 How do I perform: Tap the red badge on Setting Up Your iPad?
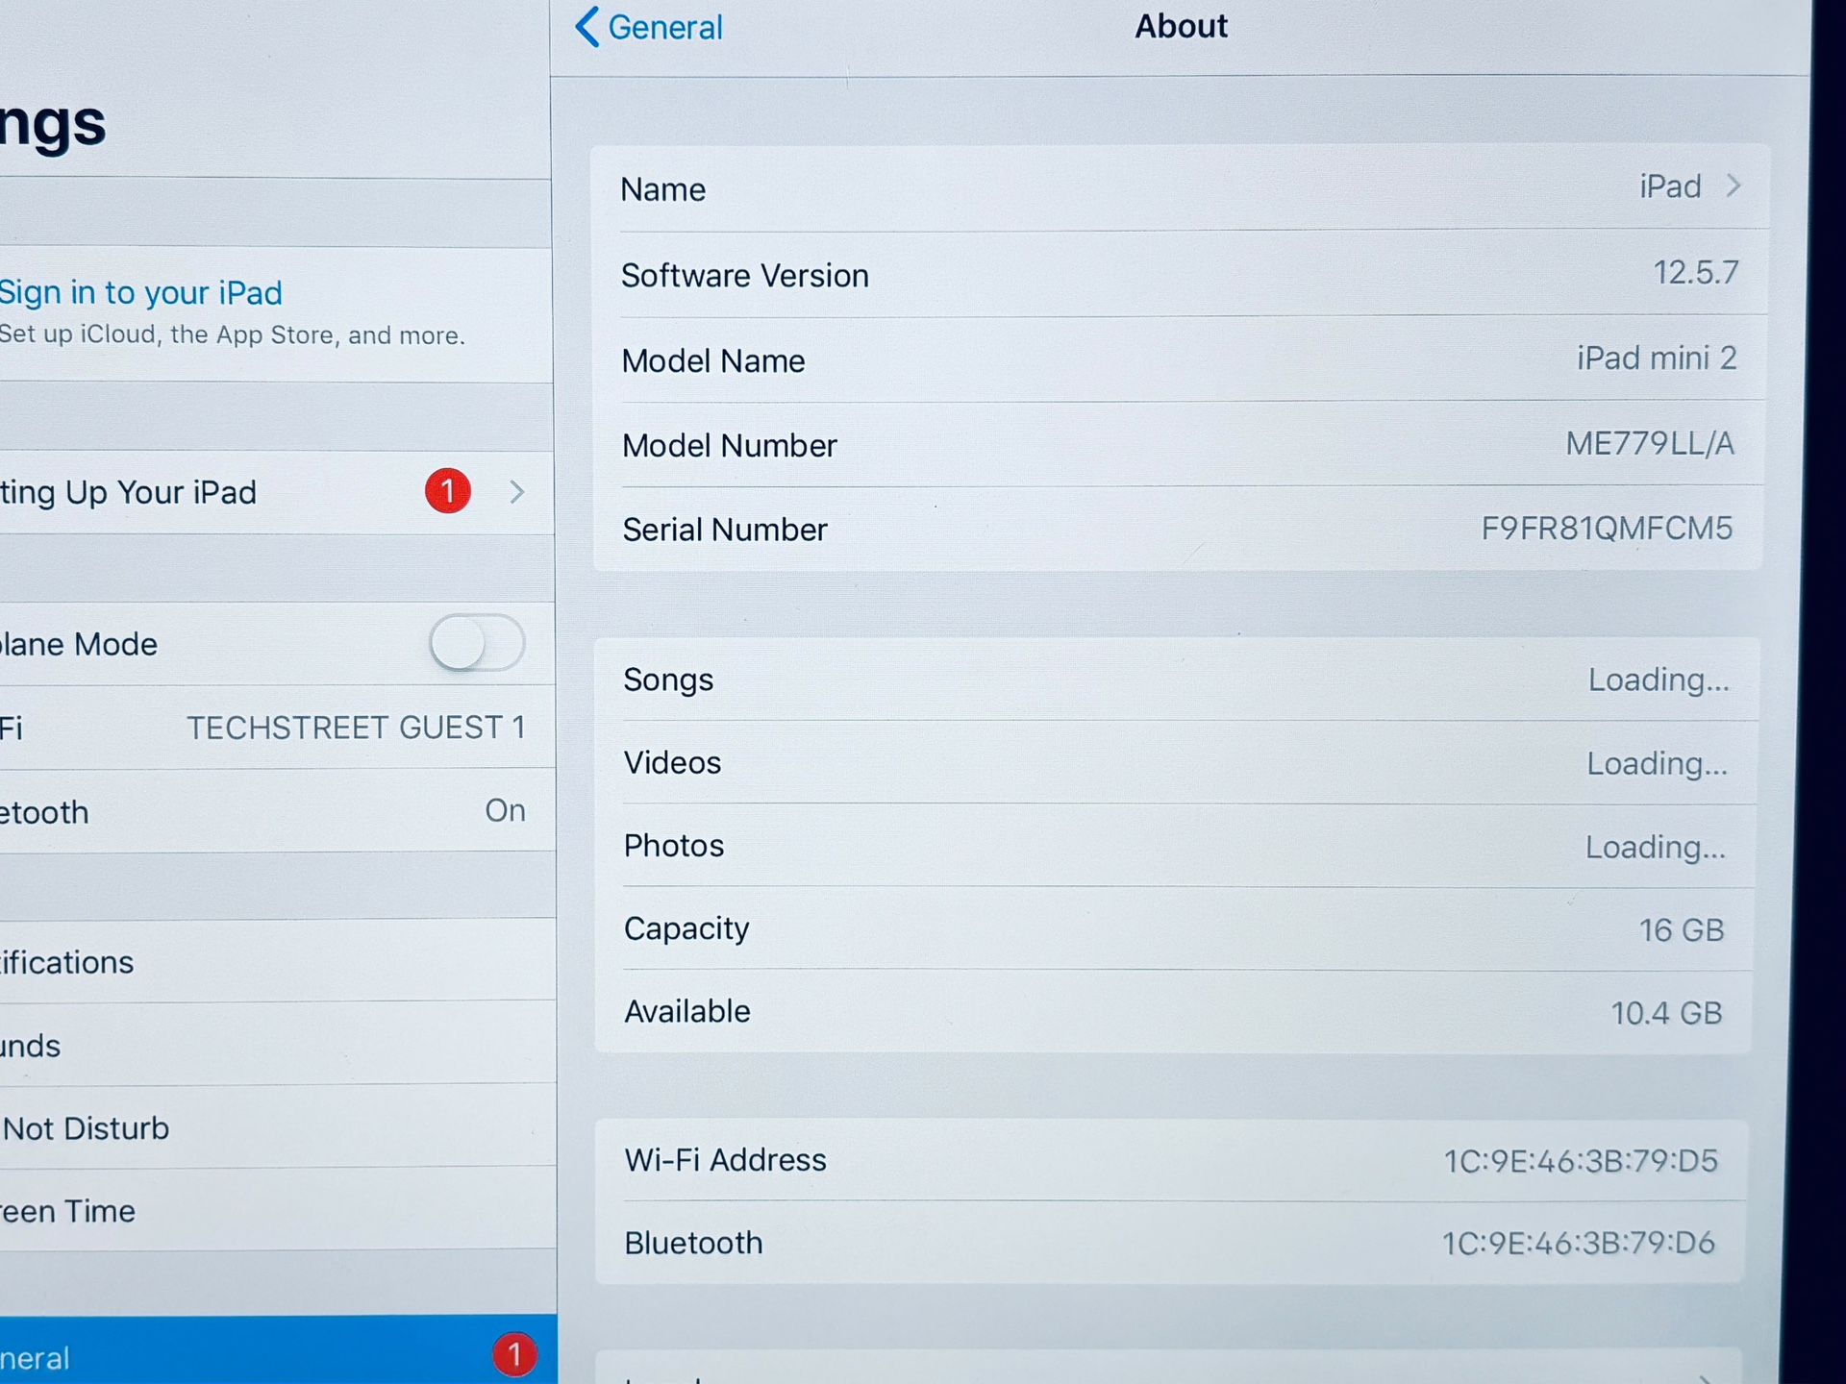pyautogui.click(x=447, y=491)
